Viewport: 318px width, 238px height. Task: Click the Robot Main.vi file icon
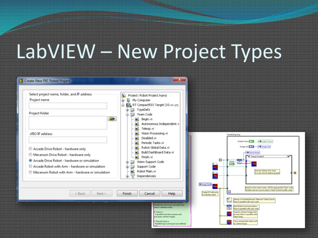[x=133, y=171]
